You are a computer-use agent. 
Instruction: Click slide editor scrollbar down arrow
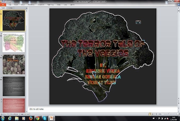click(178, 98)
